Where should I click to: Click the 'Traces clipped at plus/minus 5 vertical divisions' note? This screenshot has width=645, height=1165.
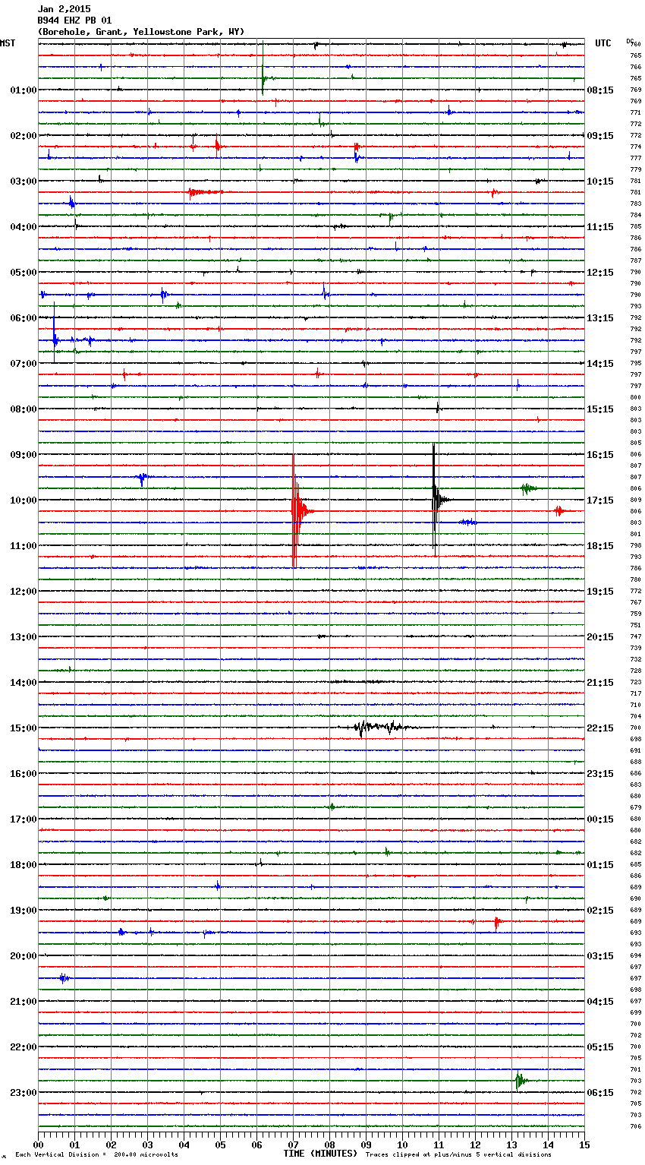coord(458,1154)
